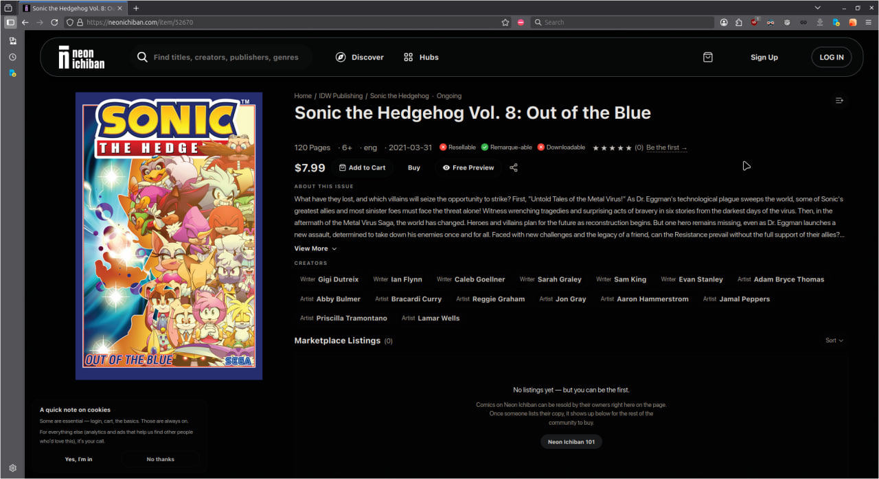
Task: Open writer Gigi Dutreix
Action: coord(329,279)
